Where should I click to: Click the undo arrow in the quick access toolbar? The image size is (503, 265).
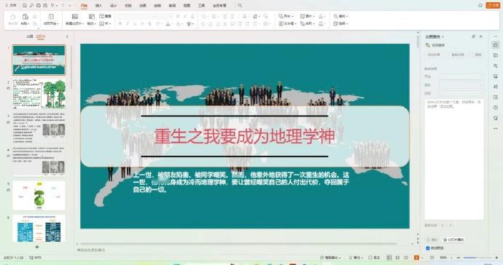pos(52,5)
